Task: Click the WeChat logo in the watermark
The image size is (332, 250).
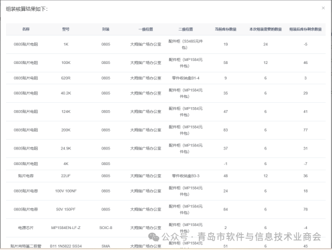Action: (x=154, y=237)
